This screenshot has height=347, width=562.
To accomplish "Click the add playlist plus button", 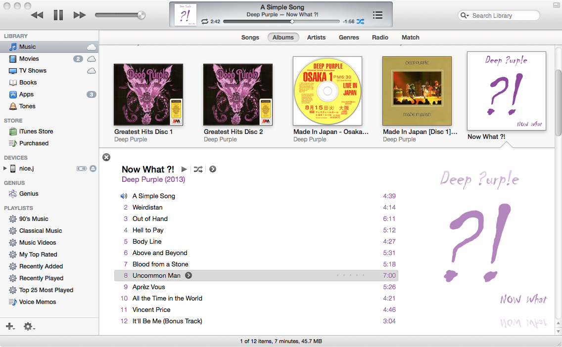I will (10, 326).
